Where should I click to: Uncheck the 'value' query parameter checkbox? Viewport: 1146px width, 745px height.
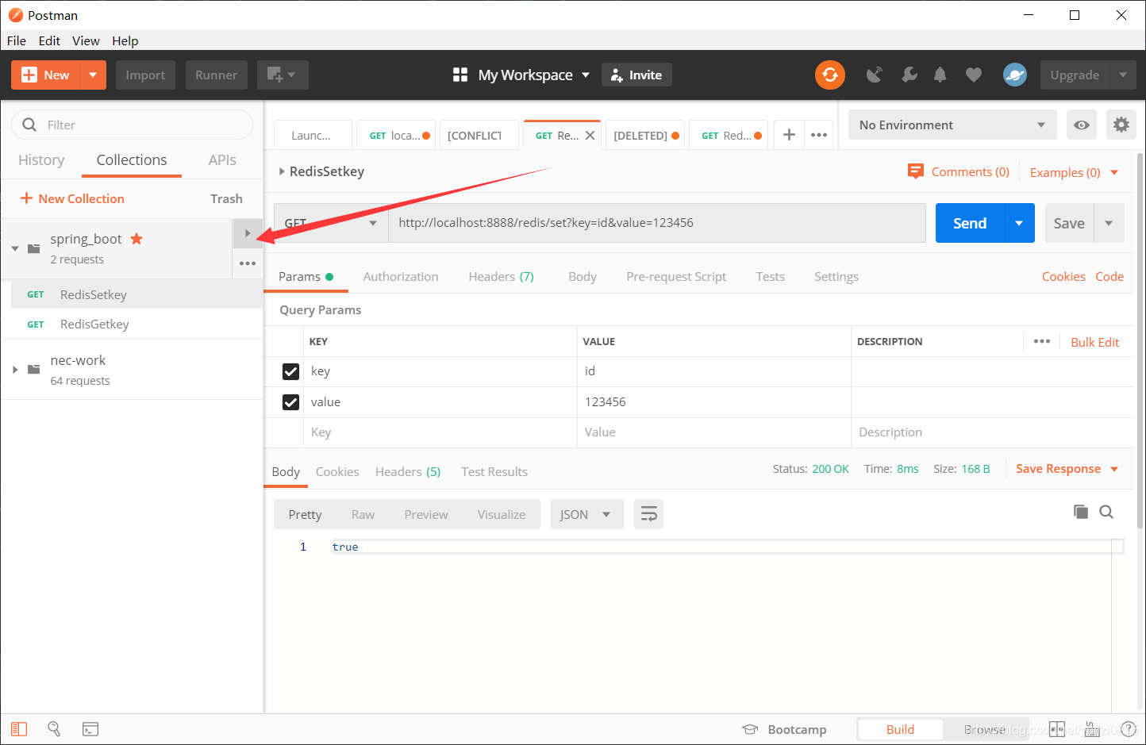coord(291,402)
